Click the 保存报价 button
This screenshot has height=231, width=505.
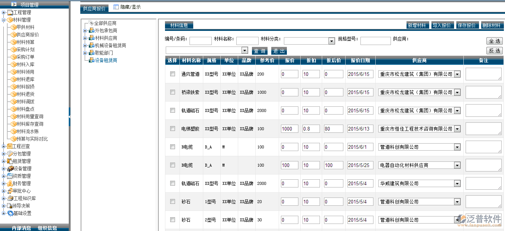click(x=467, y=25)
